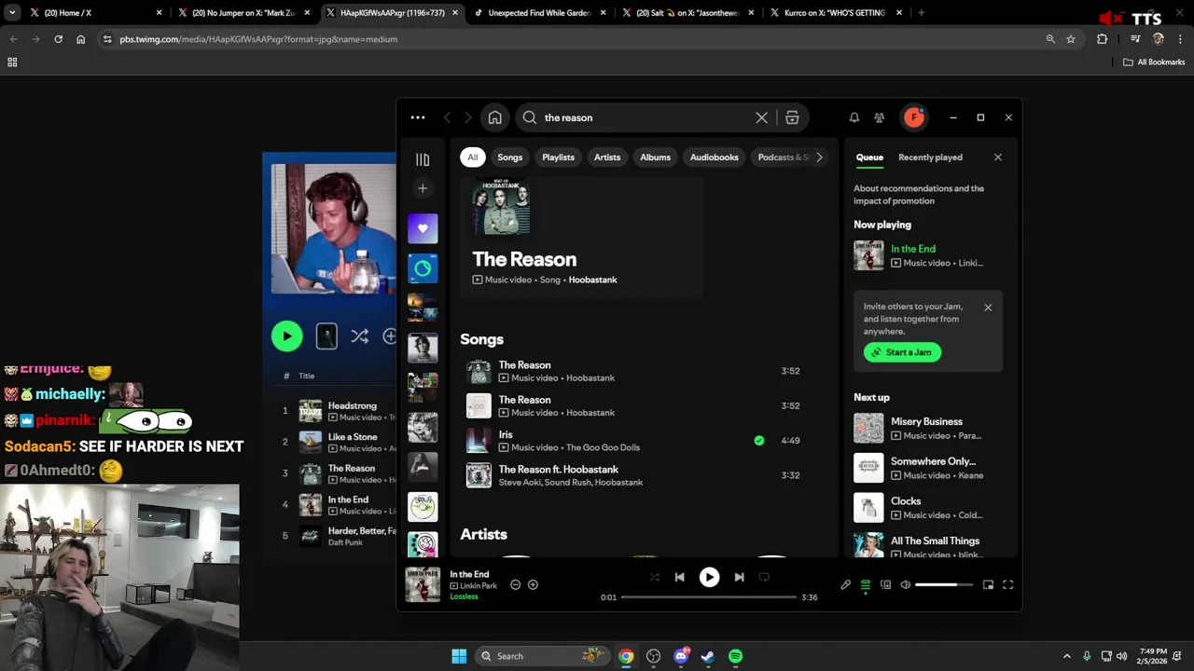
Task: Switch to Recently played tab
Action: [x=930, y=157]
